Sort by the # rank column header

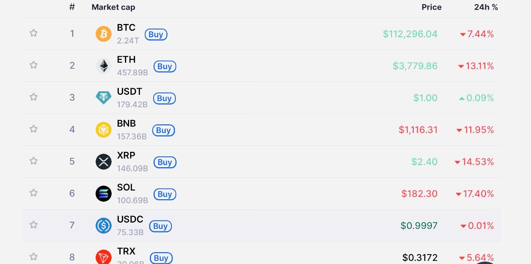pos(72,7)
